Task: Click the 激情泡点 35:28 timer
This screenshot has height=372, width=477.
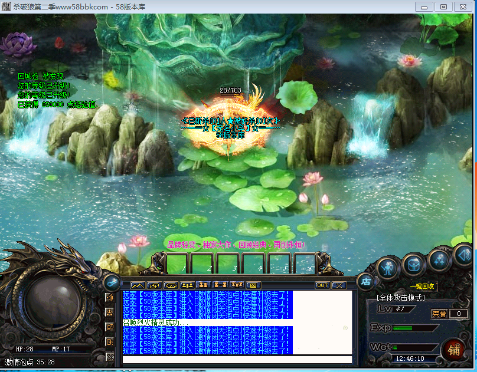Action: 30,362
